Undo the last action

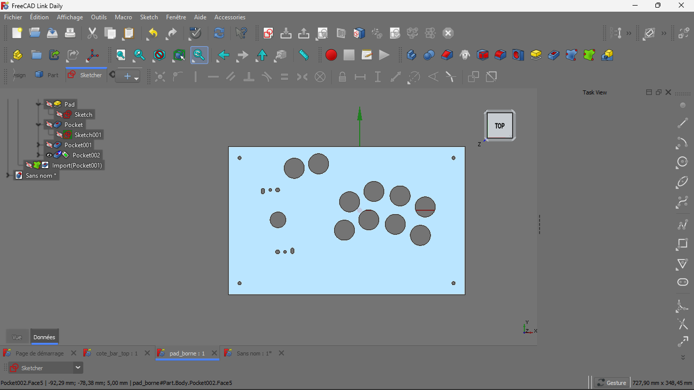[152, 33]
